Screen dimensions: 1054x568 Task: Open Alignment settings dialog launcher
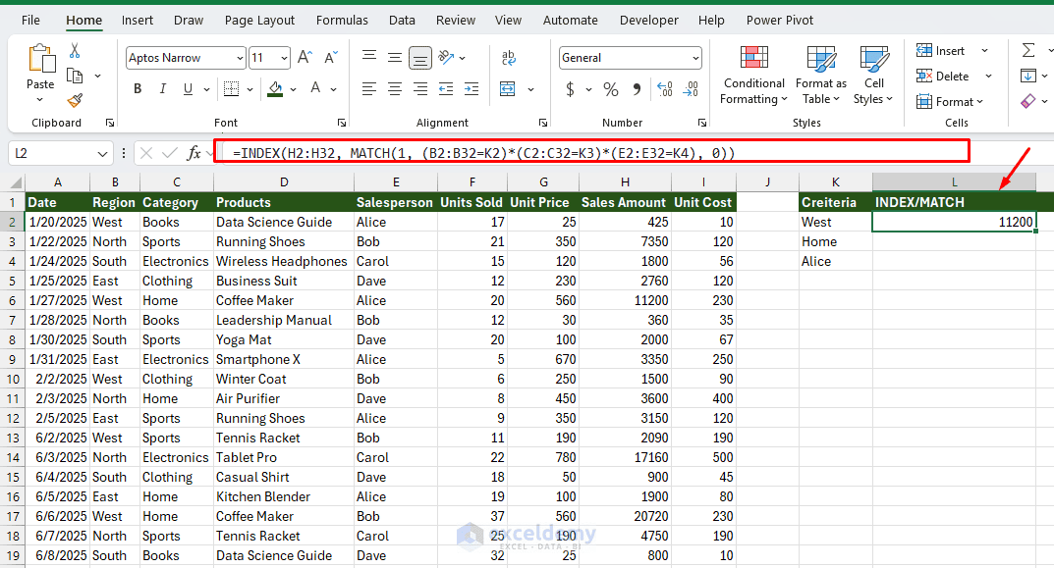point(542,123)
